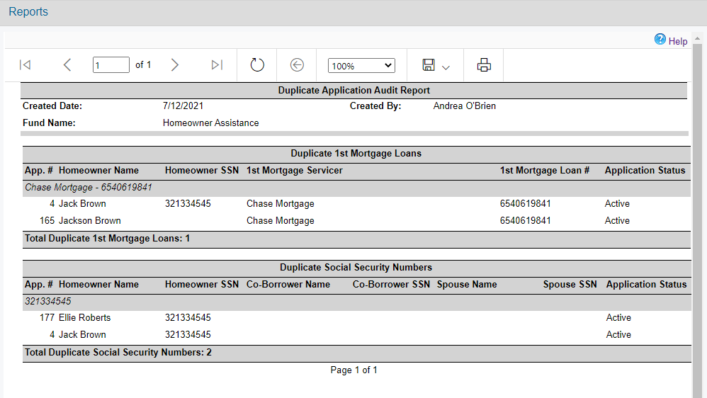Select the 'Chase Mortgage - 6540619841' group row
The image size is (707, 398).
tap(356, 188)
